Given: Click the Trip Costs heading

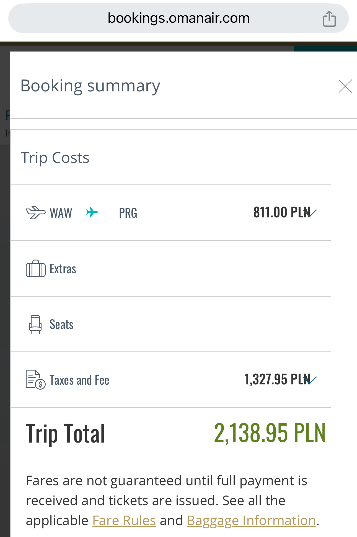Looking at the screenshot, I should pyautogui.click(x=55, y=158).
